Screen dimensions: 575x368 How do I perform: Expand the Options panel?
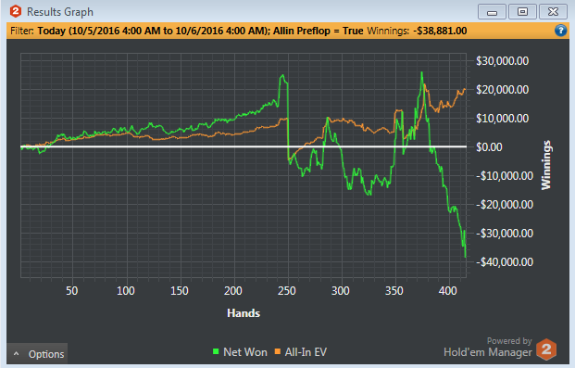37,354
